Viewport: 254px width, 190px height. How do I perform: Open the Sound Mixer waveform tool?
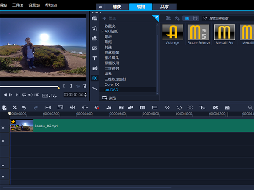[x=108, y=108]
